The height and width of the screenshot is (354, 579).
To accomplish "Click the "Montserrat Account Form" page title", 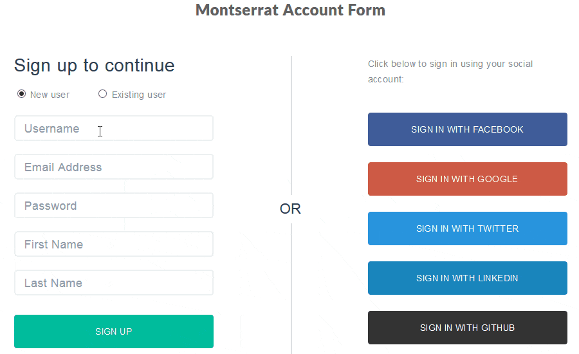I will pos(290,10).
